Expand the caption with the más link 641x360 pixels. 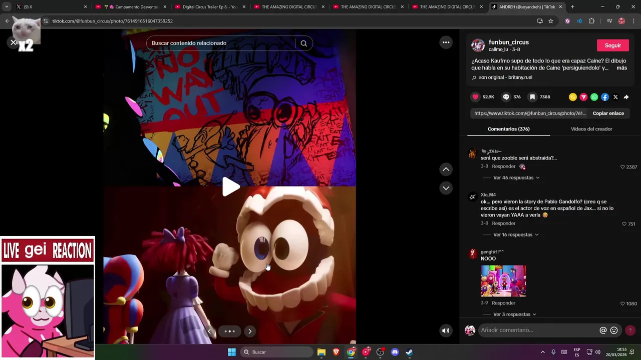pos(621,68)
